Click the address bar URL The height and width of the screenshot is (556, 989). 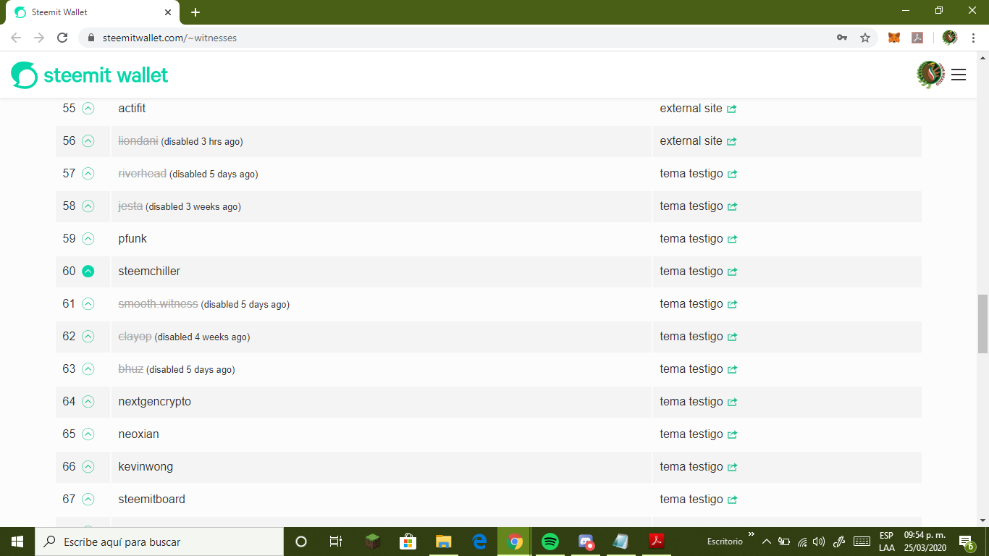click(x=169, y=38)
